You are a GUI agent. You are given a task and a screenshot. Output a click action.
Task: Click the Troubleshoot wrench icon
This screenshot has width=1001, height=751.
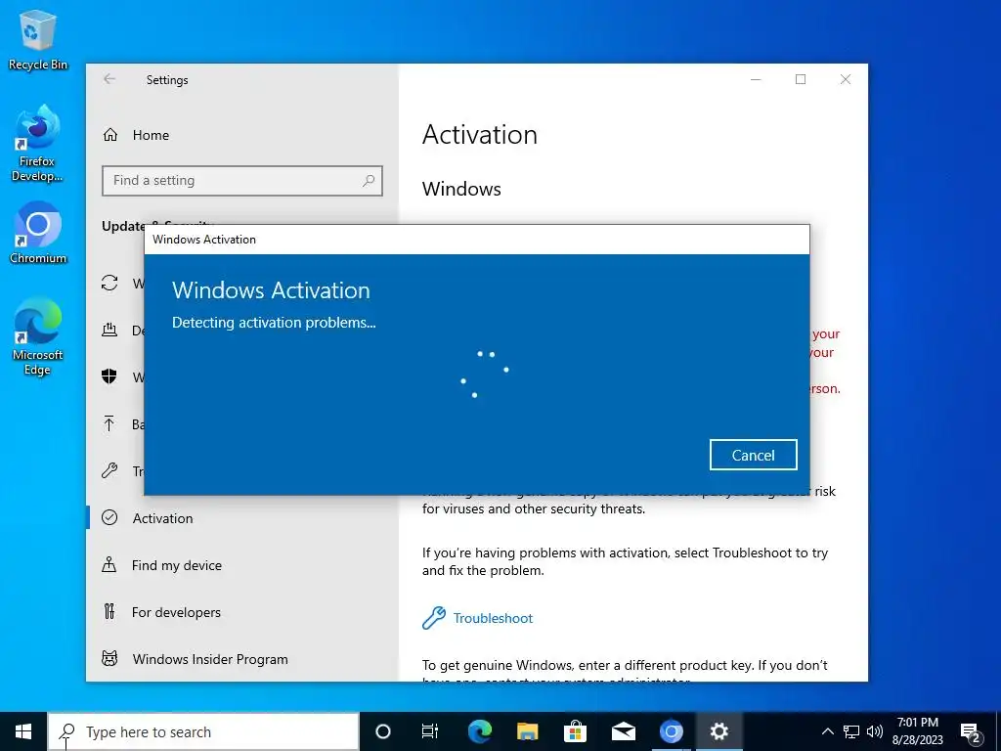pyautogui.click(x=433, y=618)
